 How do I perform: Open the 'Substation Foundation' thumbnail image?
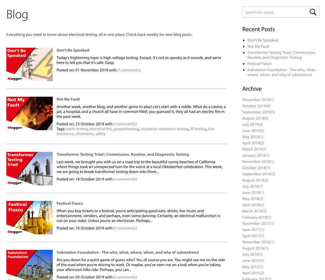pyautogui.click(x=30, y=264)
